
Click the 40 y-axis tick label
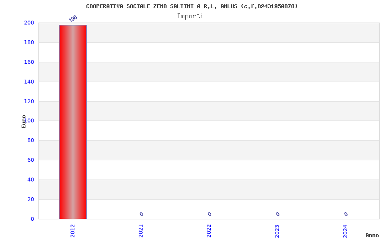pyautogui.click(x=31, y=180)
